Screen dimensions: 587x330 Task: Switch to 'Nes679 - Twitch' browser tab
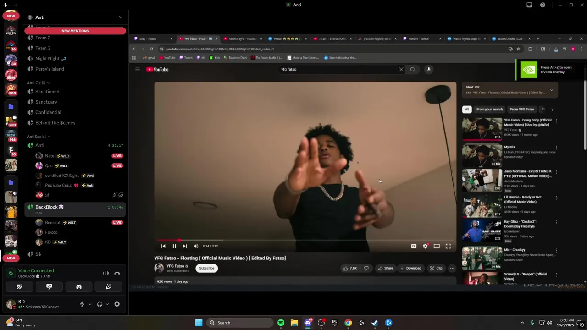422,39
